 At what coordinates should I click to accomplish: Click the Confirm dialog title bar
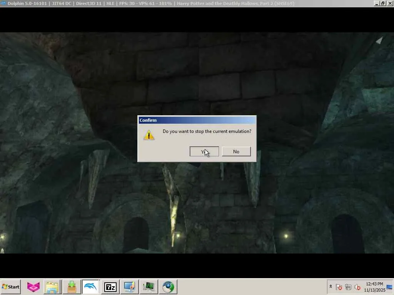197,120
